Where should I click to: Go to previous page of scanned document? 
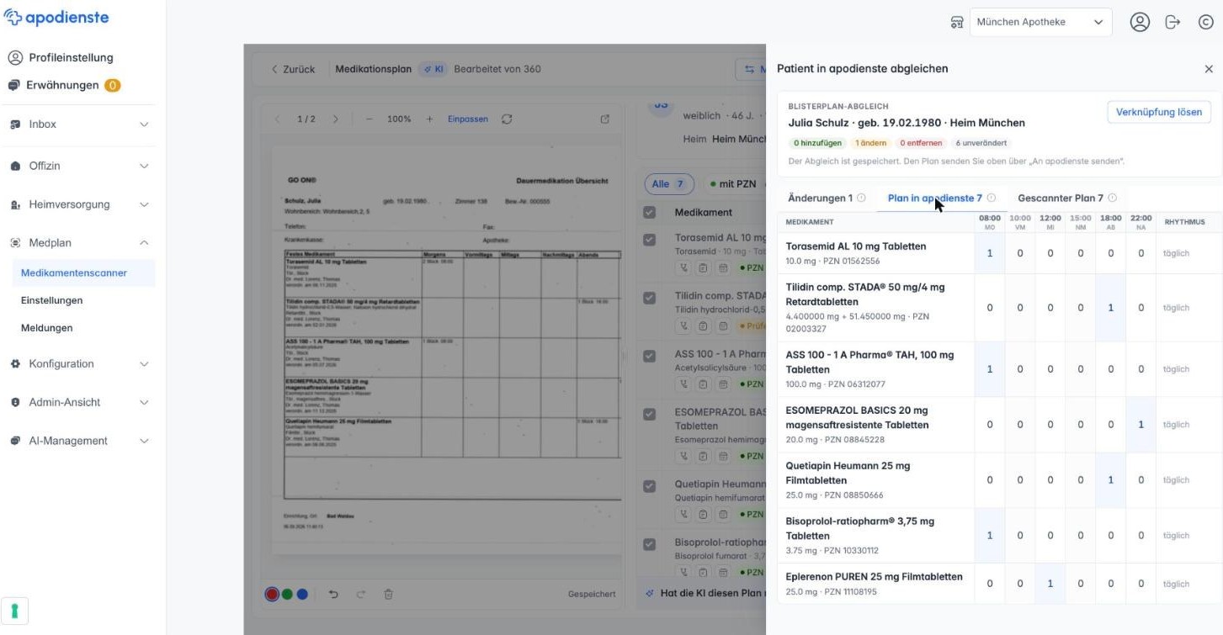pos(279,119)
